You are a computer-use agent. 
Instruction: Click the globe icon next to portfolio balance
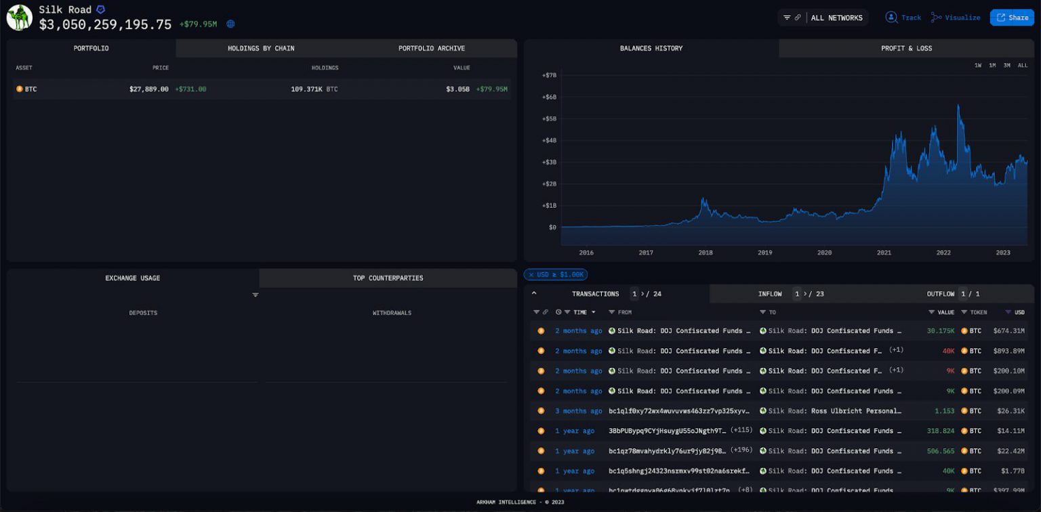(x=230, y=24)
